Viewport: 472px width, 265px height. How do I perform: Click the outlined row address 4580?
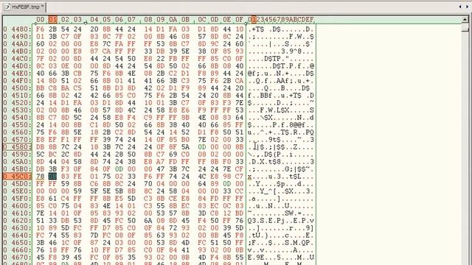(x=17, y=147)
